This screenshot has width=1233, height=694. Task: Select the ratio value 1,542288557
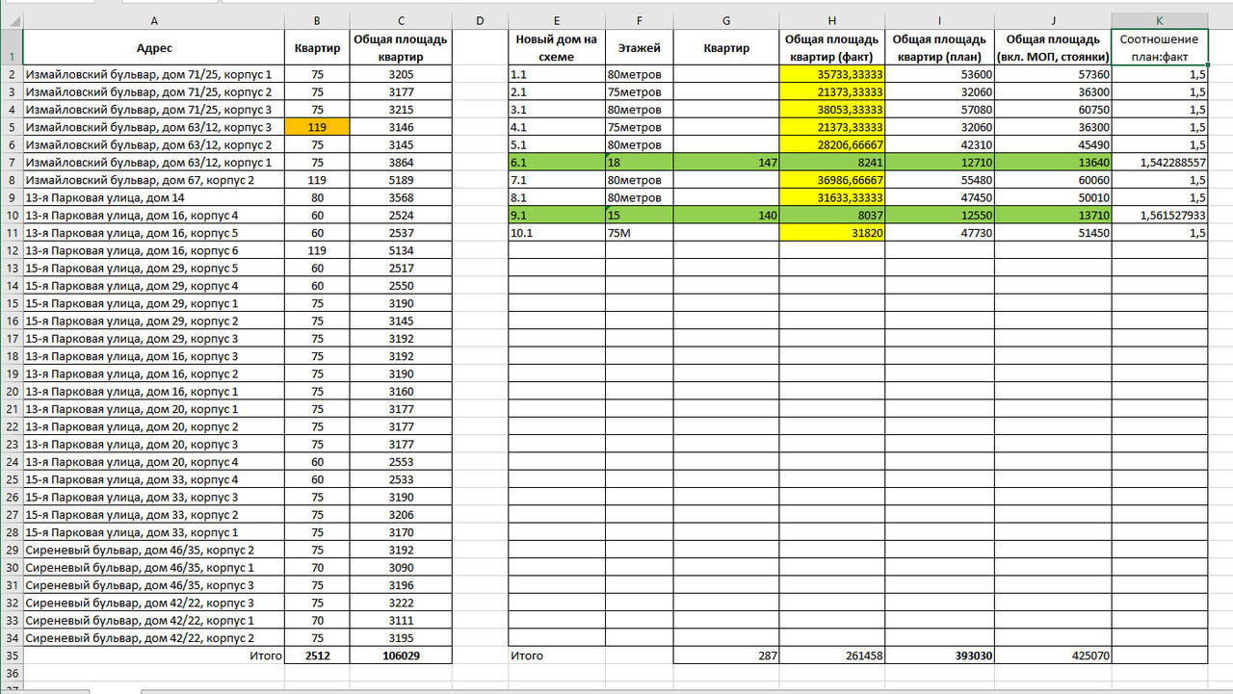coord(1160,163)
